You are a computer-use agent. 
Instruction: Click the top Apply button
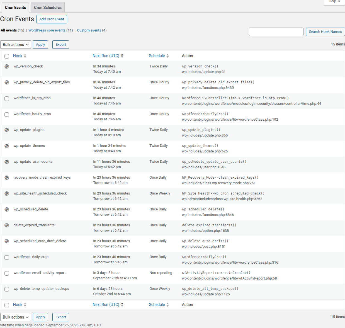point(40,45)
